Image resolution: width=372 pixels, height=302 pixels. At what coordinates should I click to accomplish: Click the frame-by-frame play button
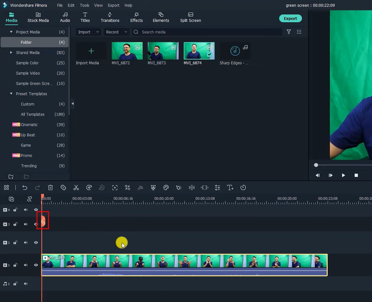click(331, 175)
